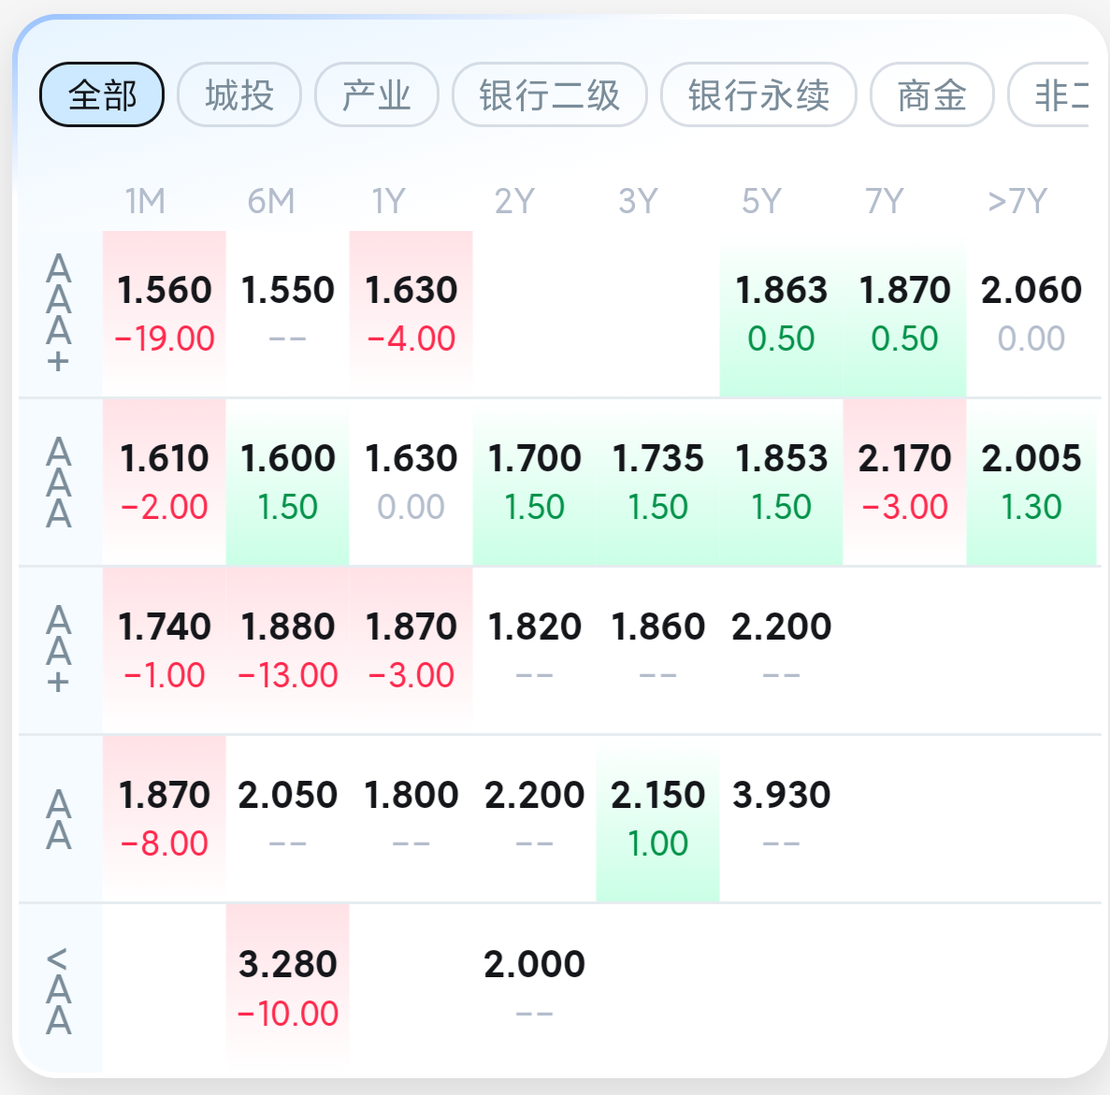Open the 银行二级 tab
Image resolution: width=1110 pixels, height=1095 pixels.
pyautogui.click(x=550, y=94)
